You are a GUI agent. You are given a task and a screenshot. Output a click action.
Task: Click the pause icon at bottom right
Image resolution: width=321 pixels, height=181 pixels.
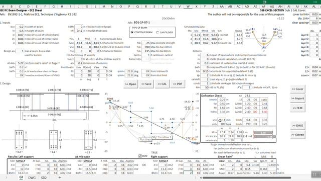(315, 174)
